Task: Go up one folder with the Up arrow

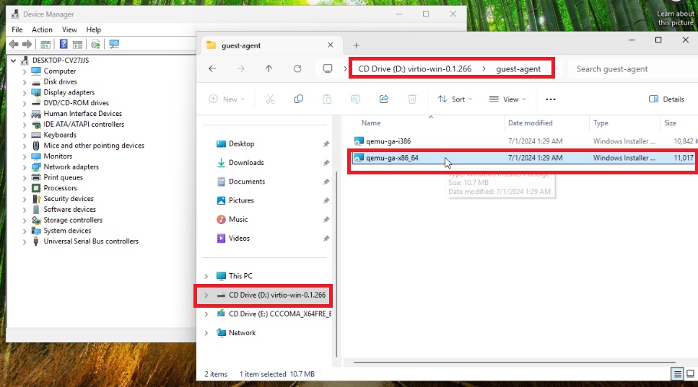Action: [269, 69]
